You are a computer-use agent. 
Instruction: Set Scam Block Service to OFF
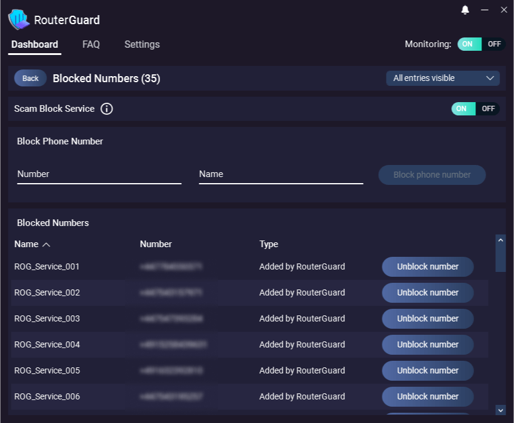(489, 109)
